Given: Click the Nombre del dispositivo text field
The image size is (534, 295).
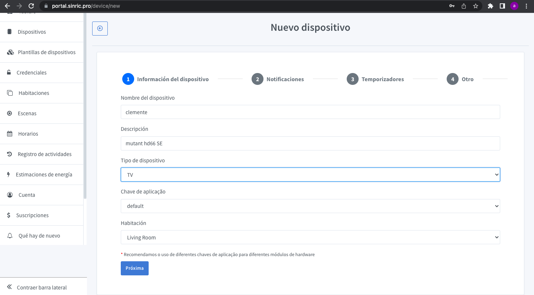Looking at the screenshot, I should pos(310,112).
